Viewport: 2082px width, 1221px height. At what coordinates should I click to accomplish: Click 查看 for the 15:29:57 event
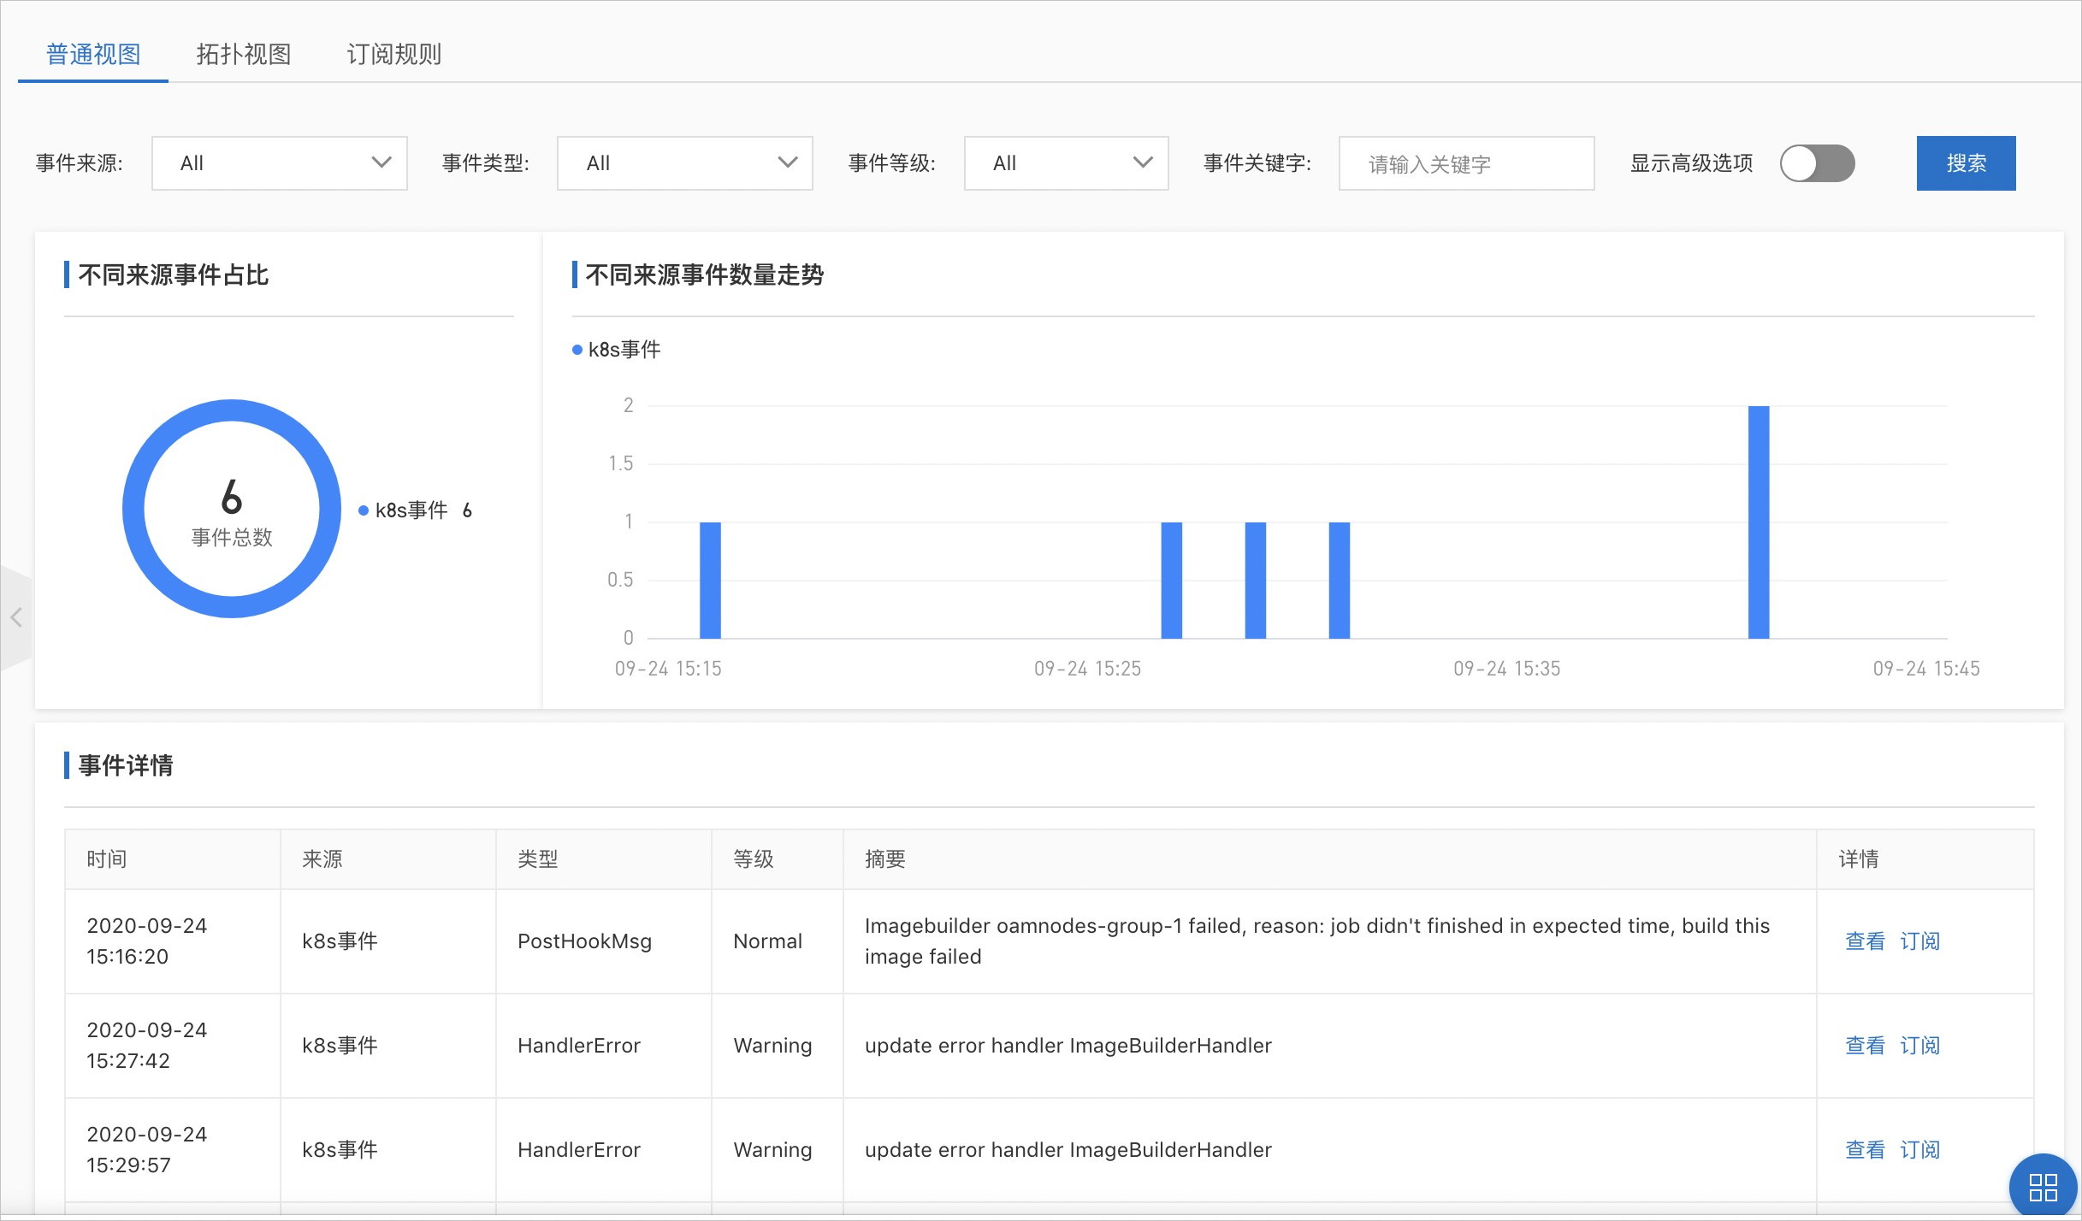pyautogui.click(x=1865, y=1150)
